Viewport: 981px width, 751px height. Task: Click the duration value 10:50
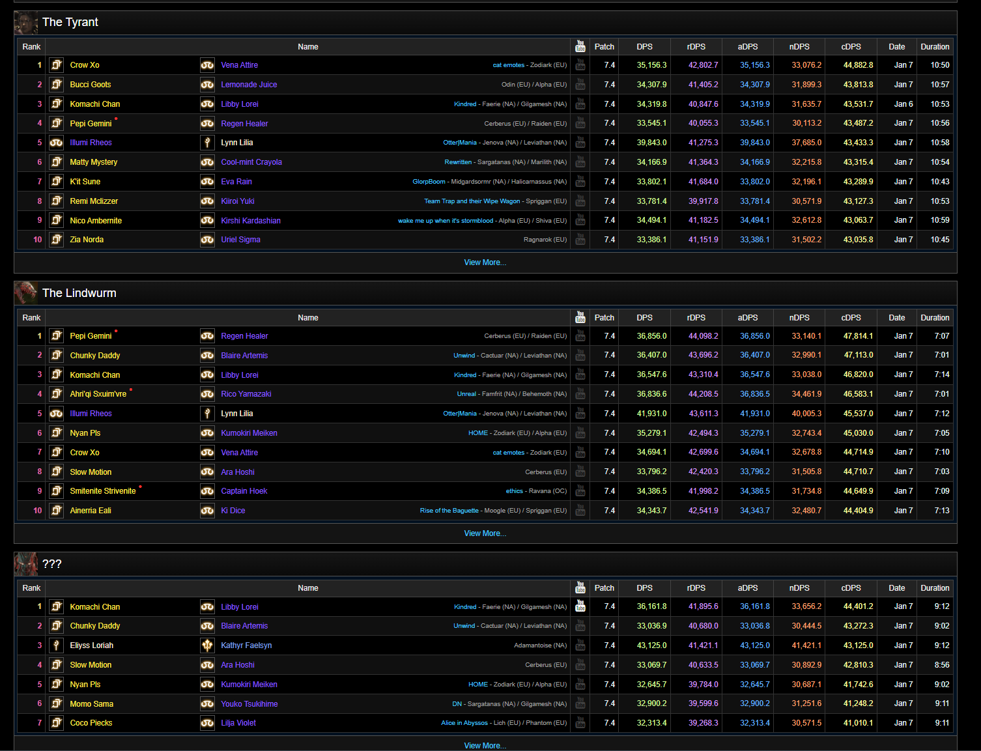click(940, 65)
